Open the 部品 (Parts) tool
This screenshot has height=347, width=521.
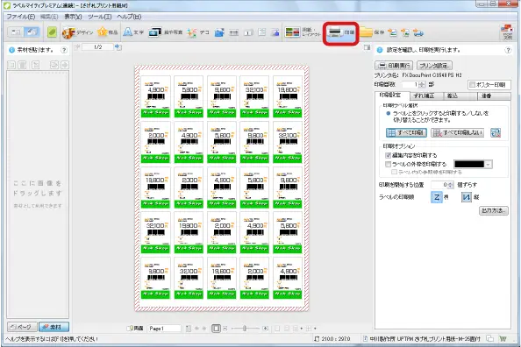(108, 32)
